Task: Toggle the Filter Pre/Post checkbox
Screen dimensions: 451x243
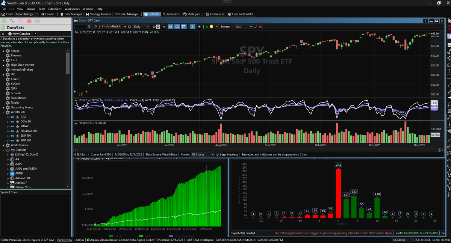Action: click(x=218, y=154)
